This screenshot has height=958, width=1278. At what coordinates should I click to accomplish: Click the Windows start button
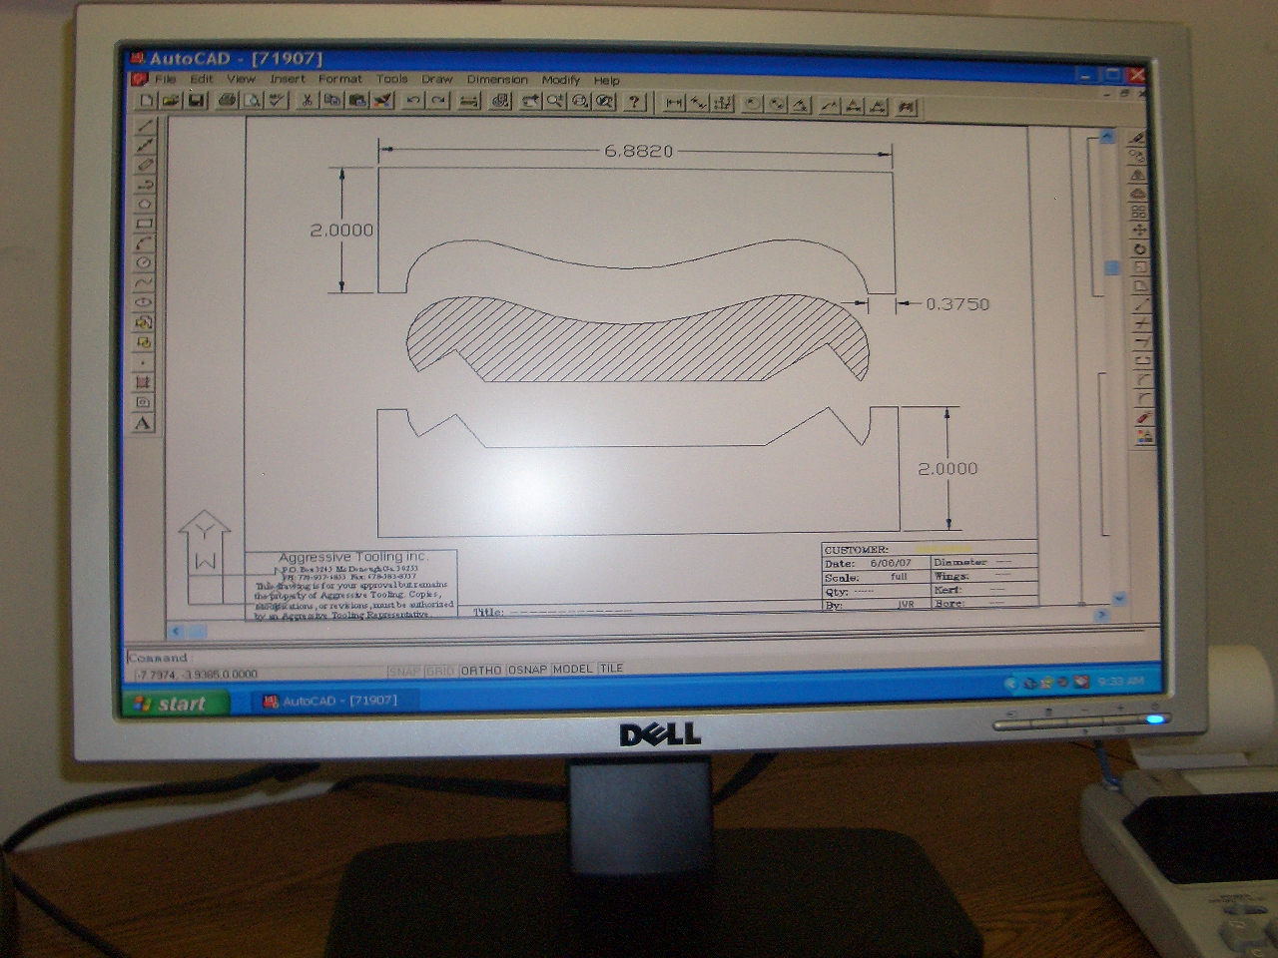coord(171,704)
